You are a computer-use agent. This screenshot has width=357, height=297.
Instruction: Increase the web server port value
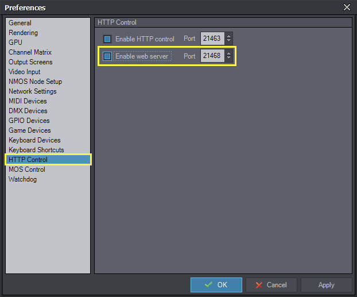pos(229,53)
